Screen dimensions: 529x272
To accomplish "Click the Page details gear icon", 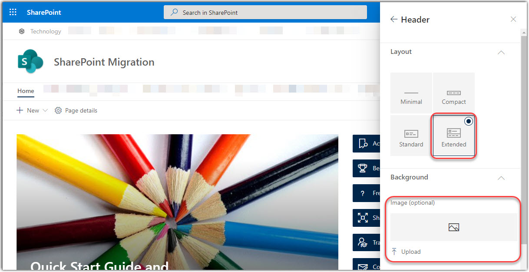I will pyautogui.click(x=58, y=110).
